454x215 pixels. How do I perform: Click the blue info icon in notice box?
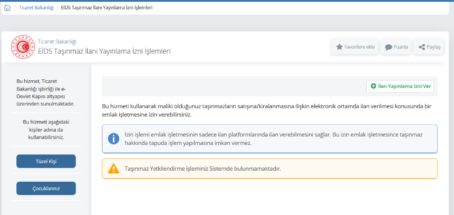pos(113,139)
